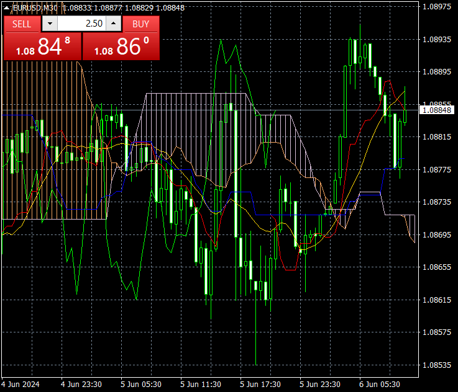Click price scale value 1.08935
This screenshot has width=458, height=392.
click(x=437, y=39)
